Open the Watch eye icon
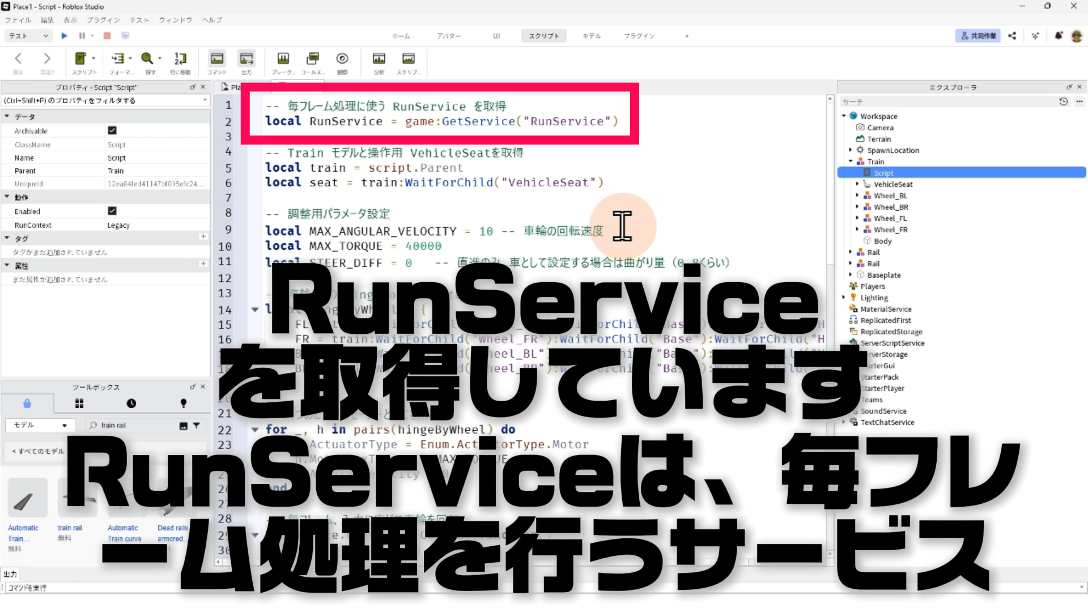The image size is (1088, 612). click(x=342, y=59)
